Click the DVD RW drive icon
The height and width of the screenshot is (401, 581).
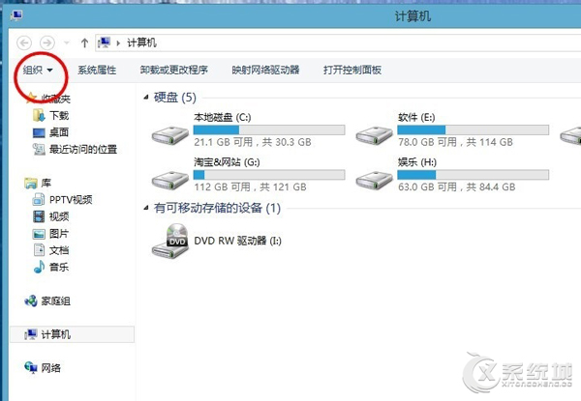(x=171, y=241)
